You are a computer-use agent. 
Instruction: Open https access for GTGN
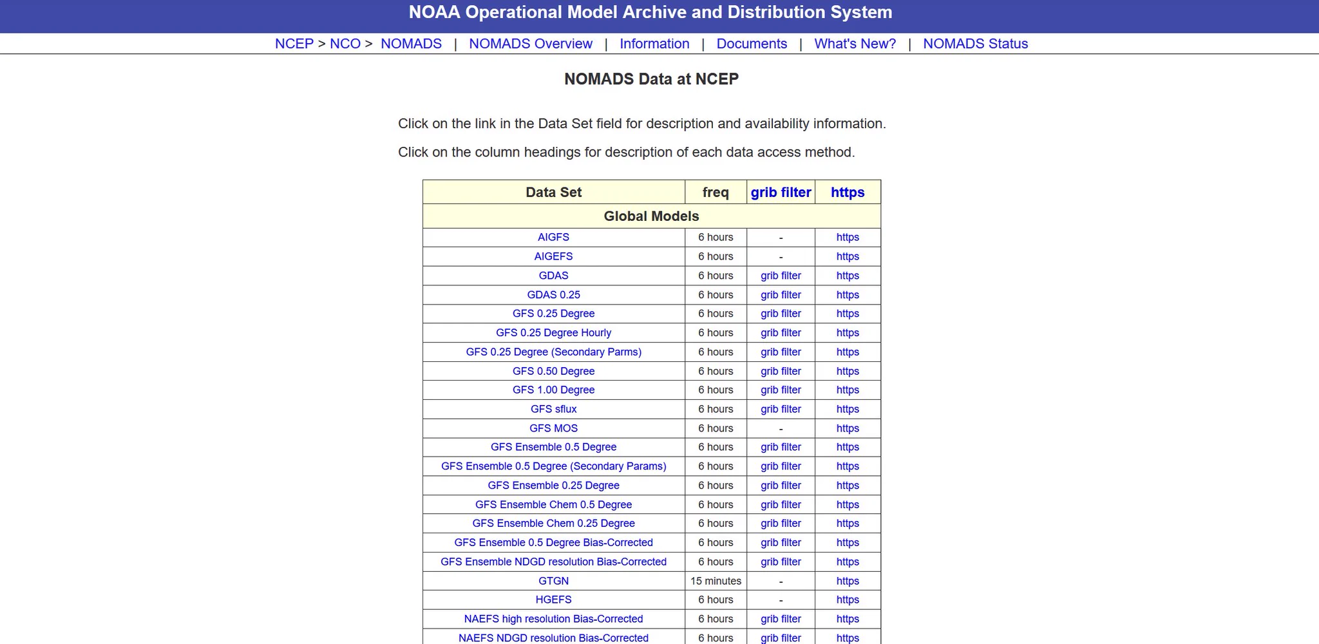click(x=848, y=581)
